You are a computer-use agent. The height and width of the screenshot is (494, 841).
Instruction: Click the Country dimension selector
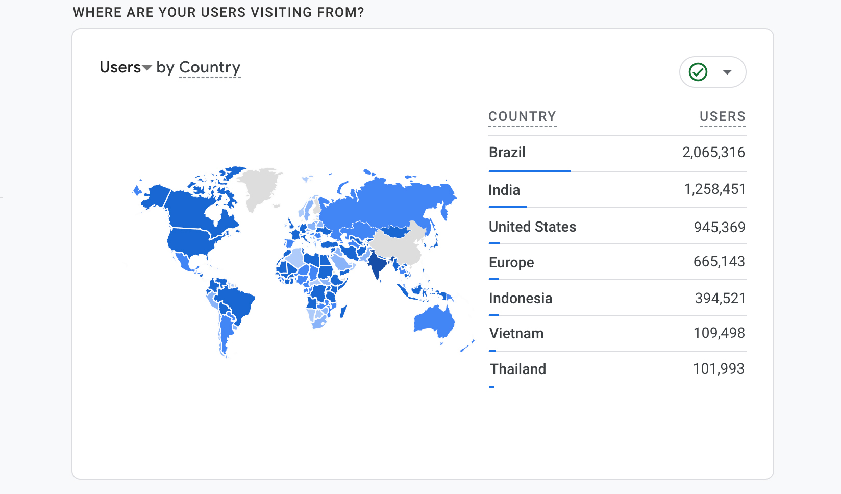click(209, 67)
